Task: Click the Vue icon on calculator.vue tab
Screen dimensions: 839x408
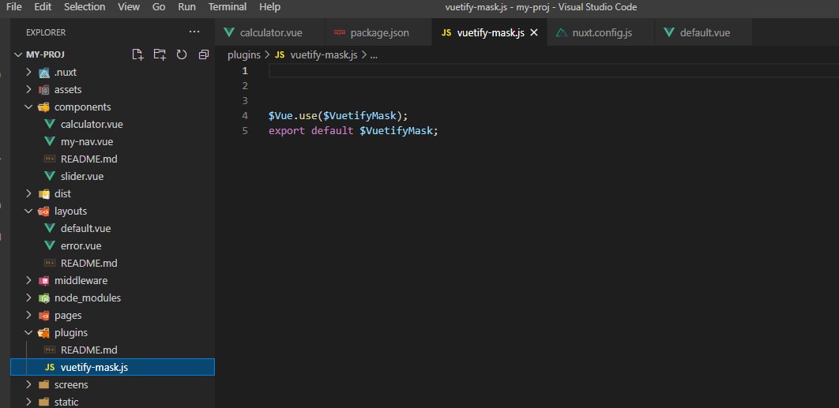Action: (229, 32)
